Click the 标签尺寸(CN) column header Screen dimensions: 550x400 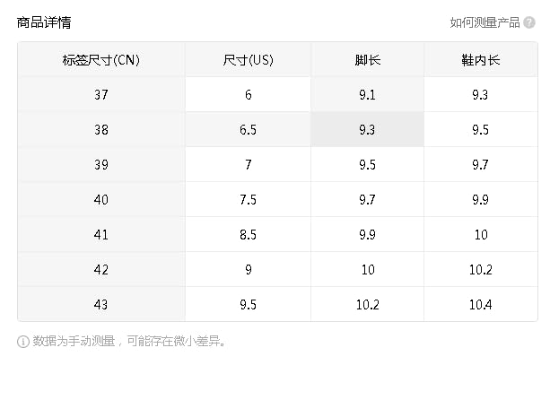point(101,59)
